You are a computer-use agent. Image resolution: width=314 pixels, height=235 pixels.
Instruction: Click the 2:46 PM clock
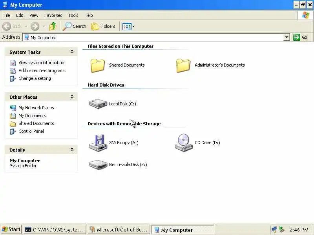299,230
